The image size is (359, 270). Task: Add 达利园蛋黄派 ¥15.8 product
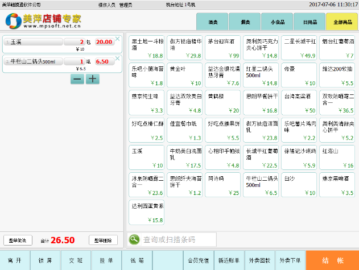click(147, 213)
